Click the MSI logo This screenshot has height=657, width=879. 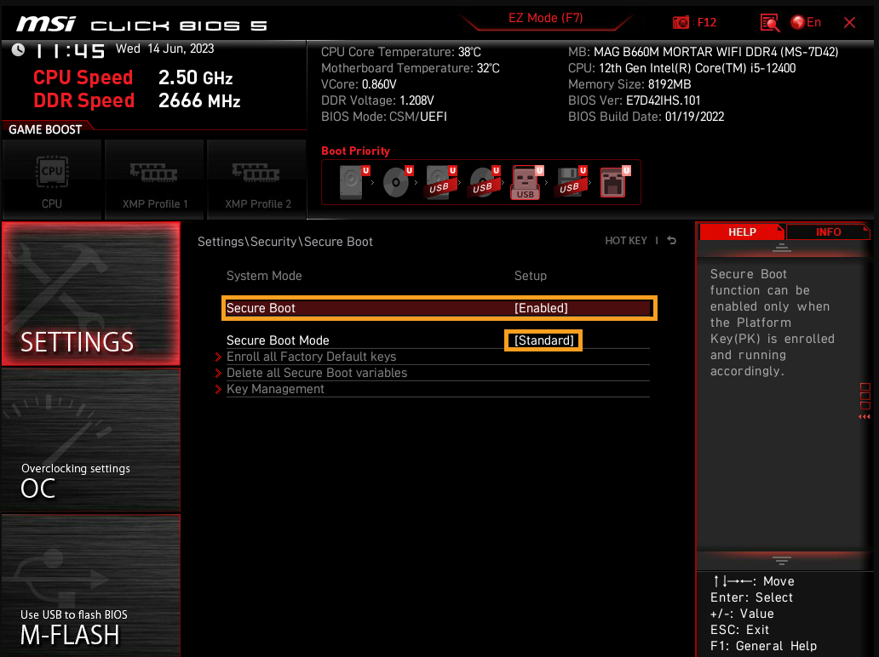coord(46,24)
